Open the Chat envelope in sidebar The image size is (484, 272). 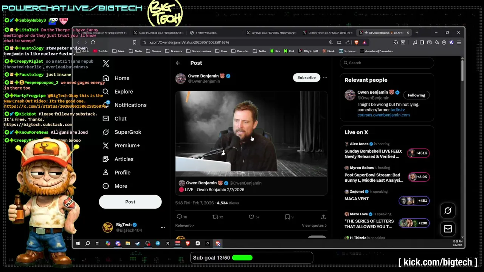[106, 119]
